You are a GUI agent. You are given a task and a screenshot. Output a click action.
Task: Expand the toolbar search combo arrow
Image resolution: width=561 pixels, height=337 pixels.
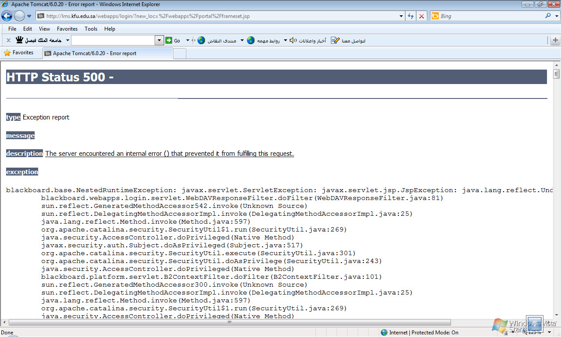160,40
